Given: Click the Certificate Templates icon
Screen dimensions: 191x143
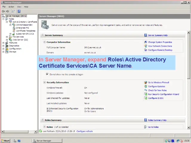Looking at the screenshot, I should 14,31.
